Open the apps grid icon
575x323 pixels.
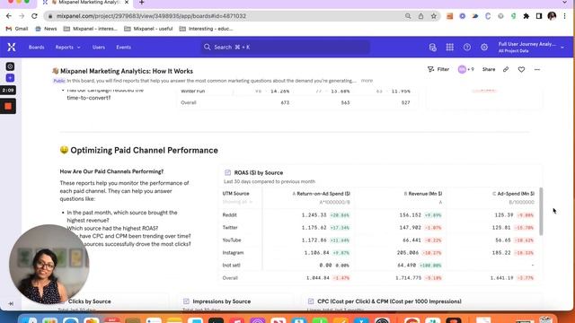click(449, 48)
